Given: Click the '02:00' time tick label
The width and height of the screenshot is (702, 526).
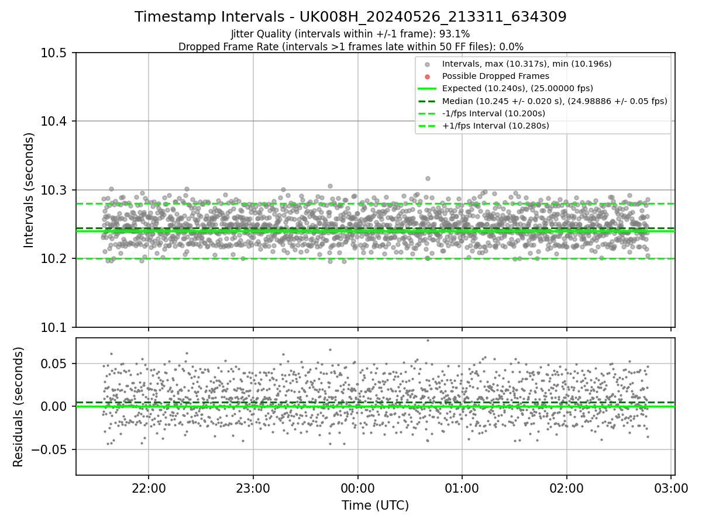Looking at the screenshot, I should pyautogui.click(x=566, y=487).
